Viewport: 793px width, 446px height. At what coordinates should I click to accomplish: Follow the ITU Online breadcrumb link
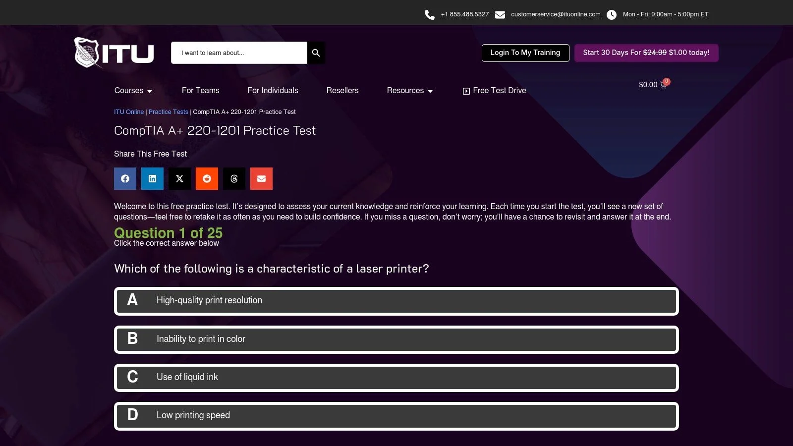pos(129,112)
